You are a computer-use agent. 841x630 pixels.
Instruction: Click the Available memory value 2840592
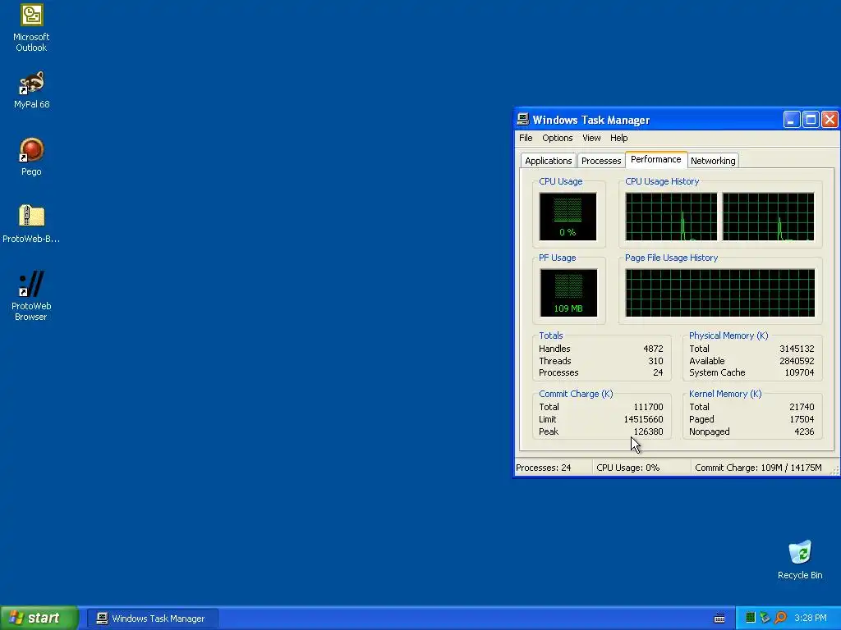tap(797, 361)
